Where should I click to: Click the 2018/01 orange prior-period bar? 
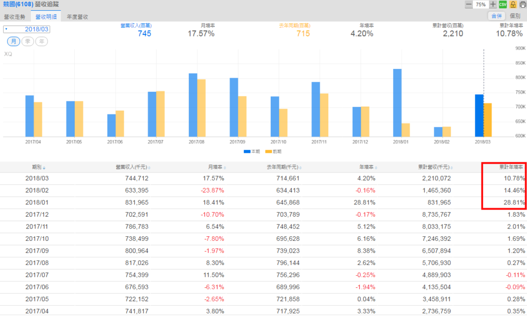406,130
